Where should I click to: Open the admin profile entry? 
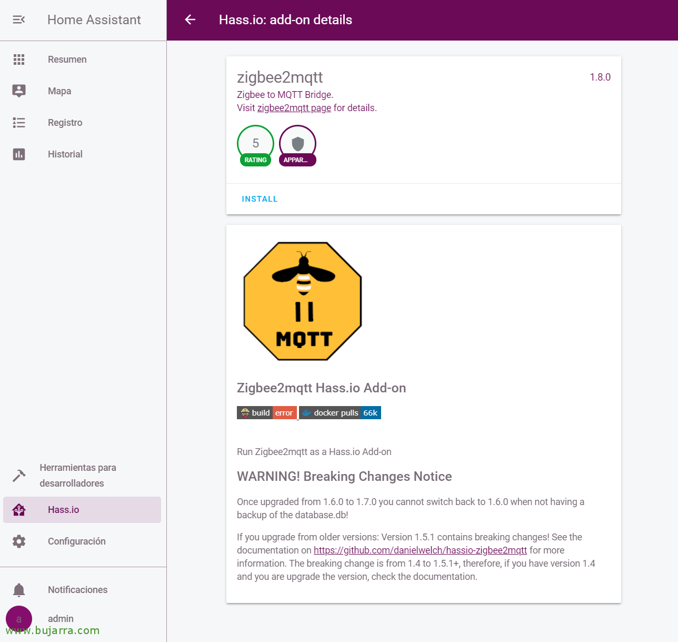(x=83, y=619)
